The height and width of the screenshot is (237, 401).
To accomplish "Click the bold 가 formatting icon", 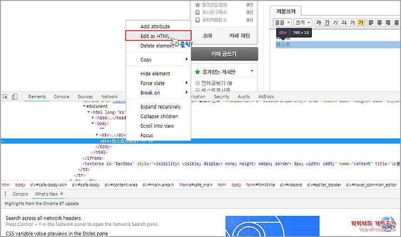I will click(319, 22).
